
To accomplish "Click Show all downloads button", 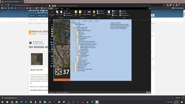I will pyautogui.click(x=177, y=98).
